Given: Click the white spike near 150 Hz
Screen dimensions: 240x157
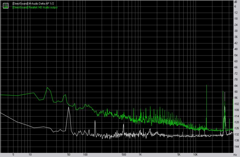Looking at the screenshot, I should (x=95, y=121).
